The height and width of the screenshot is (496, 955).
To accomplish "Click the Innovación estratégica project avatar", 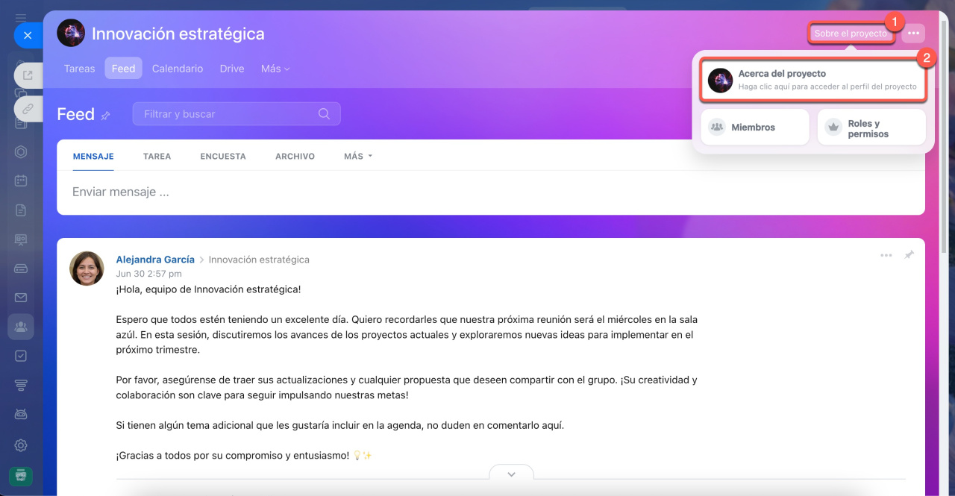I will pos(71,34).
